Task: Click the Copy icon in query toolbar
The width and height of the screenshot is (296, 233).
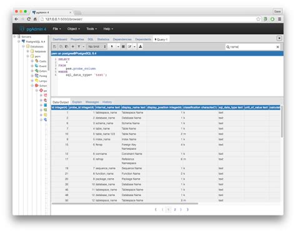Action: coord(61,46)
